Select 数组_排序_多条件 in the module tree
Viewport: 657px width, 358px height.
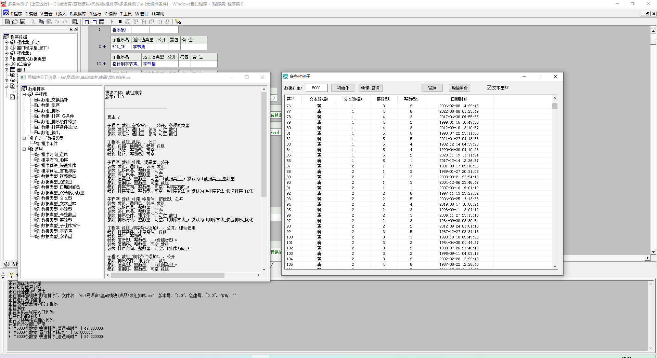click(57, 116)
